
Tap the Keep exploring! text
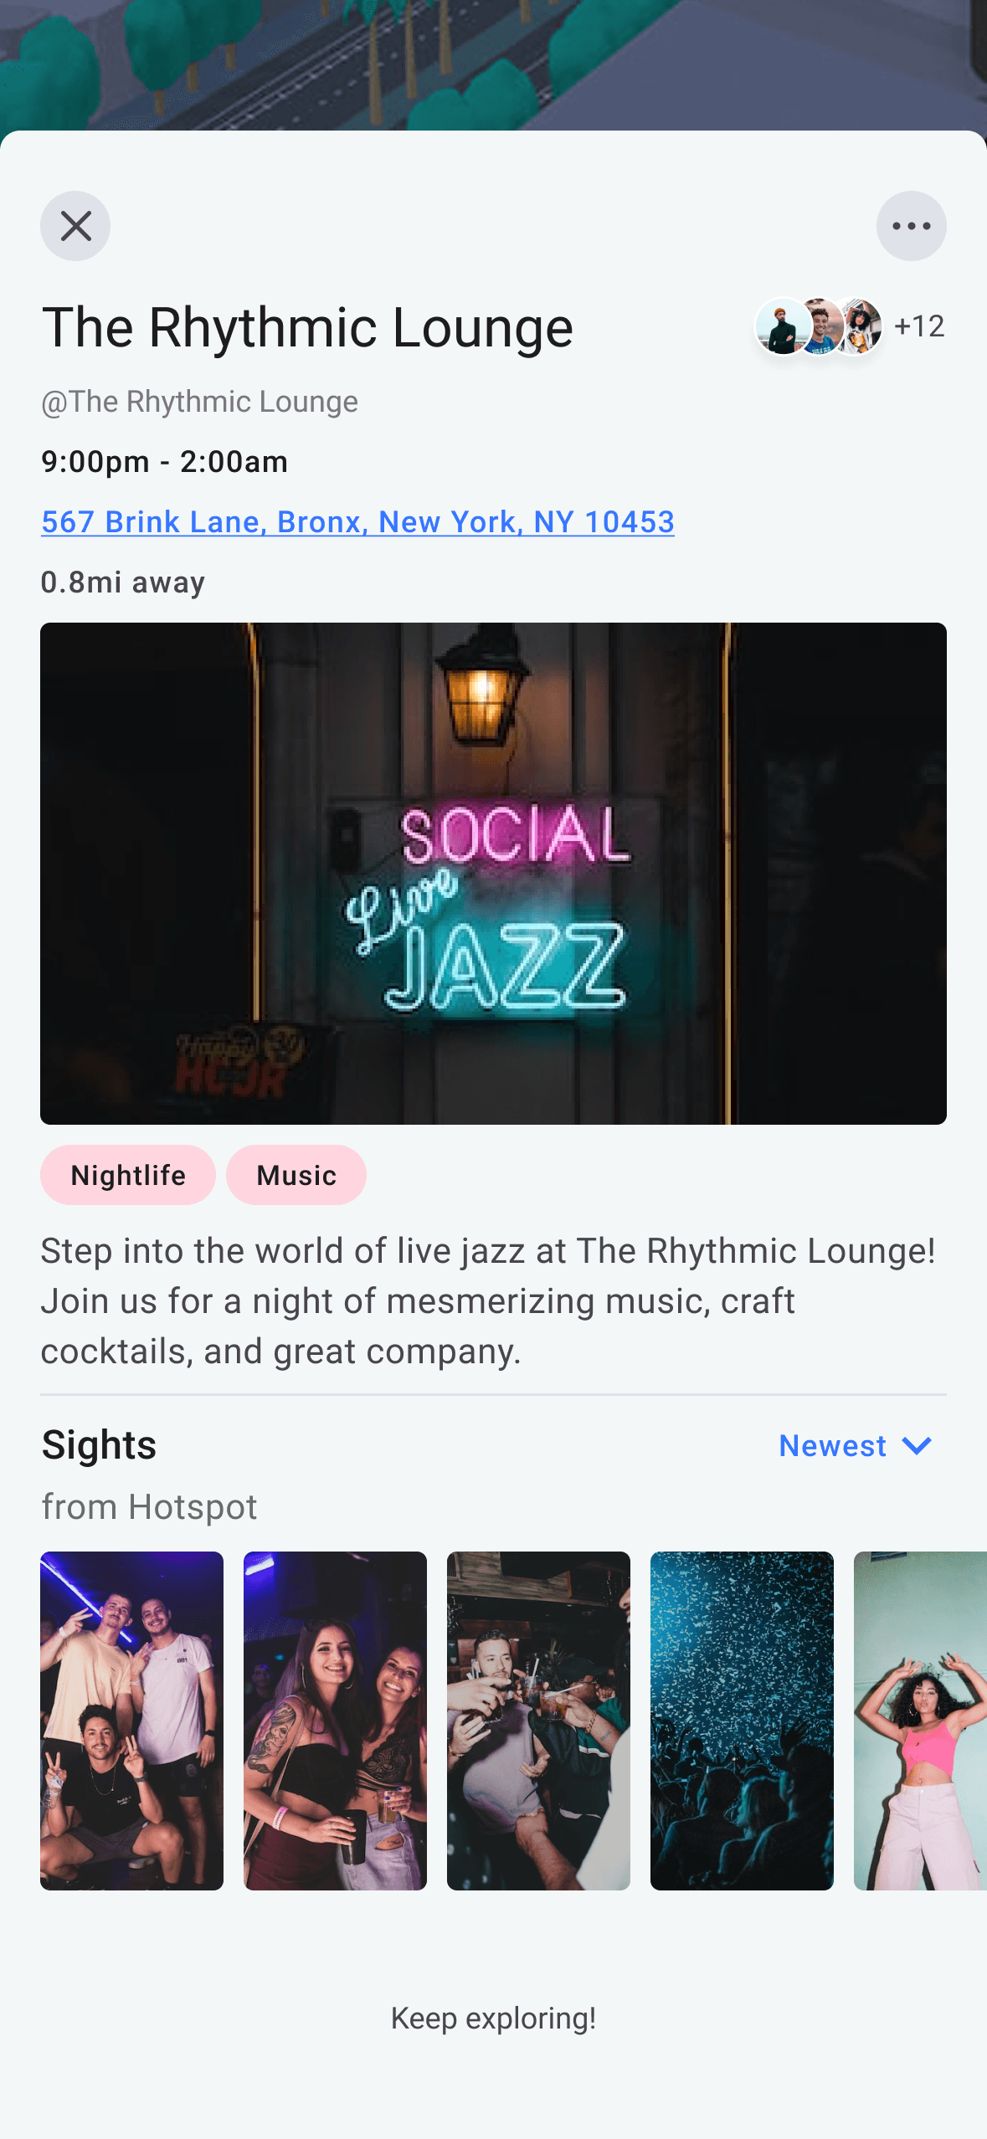click(493, 2018)
